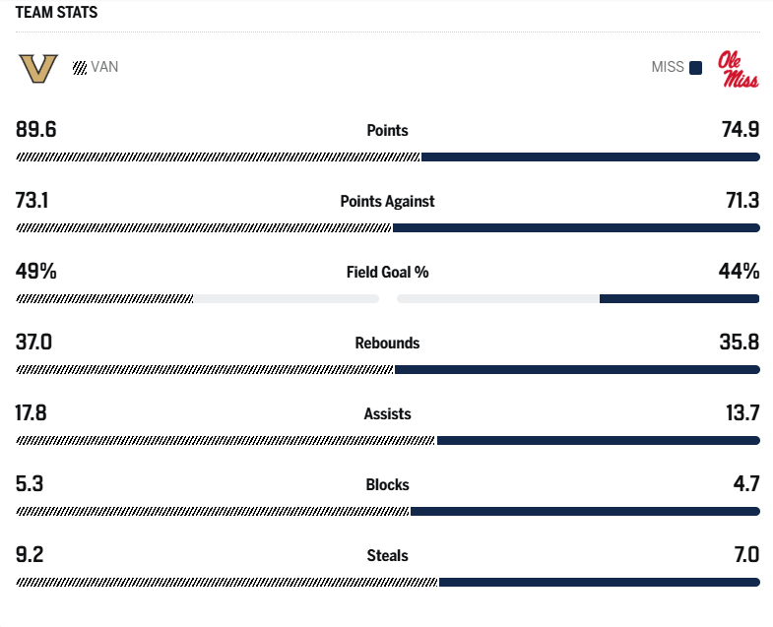This screenshot has width=773, height=627.
Task: Click Vanderbilt's 17.8 assists value
Action: (32, 412)
